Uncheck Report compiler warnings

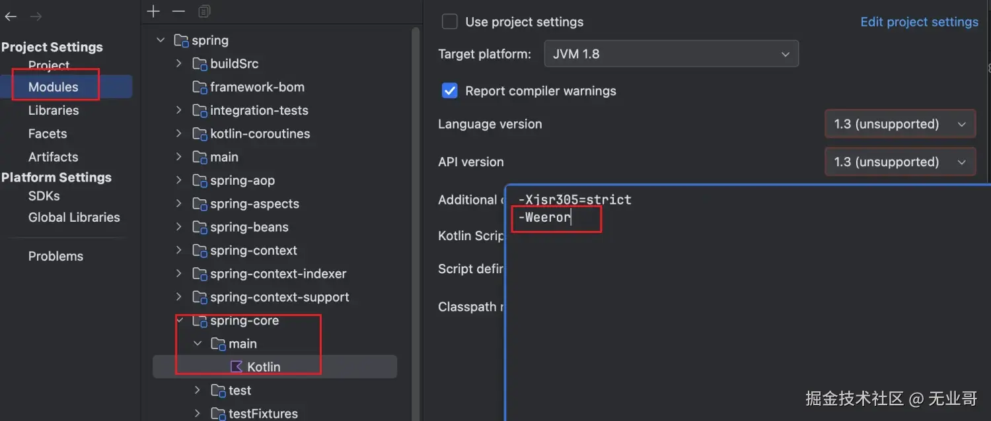tap(450, 91)
